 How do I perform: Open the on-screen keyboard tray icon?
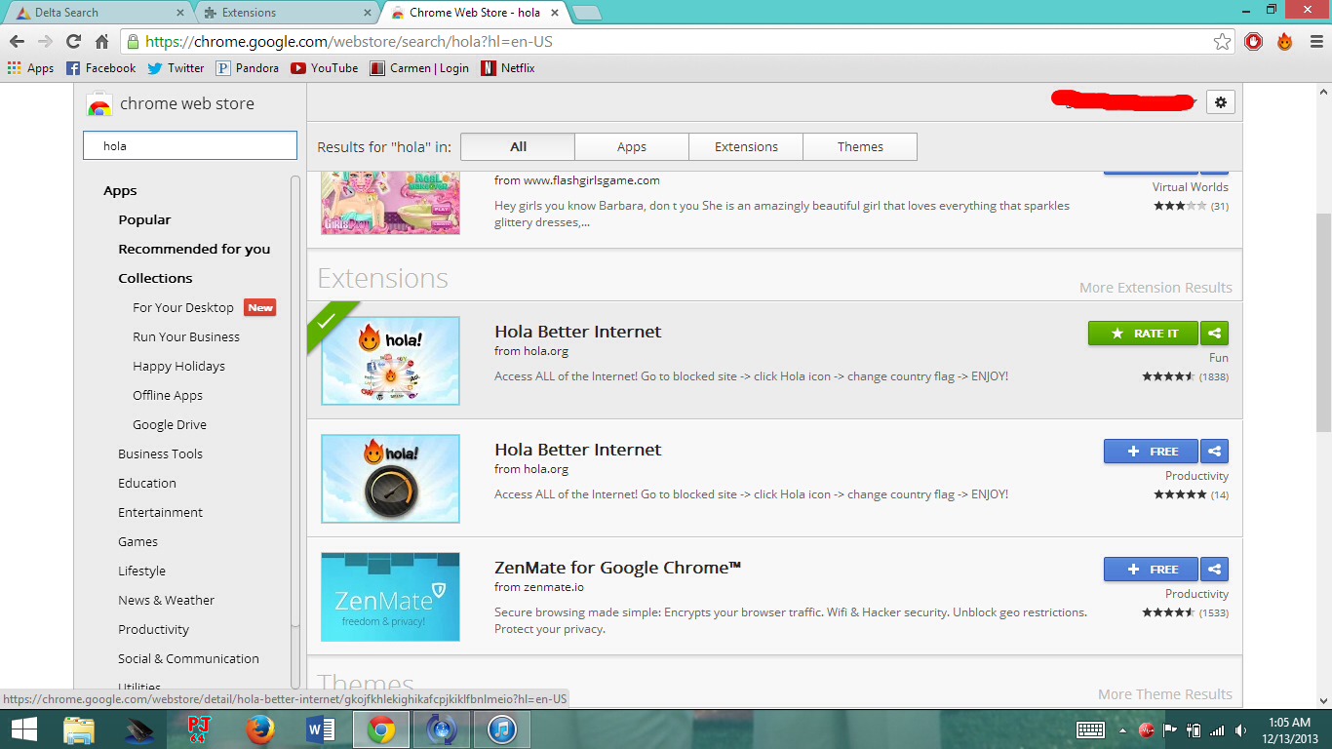(1090, 729)
